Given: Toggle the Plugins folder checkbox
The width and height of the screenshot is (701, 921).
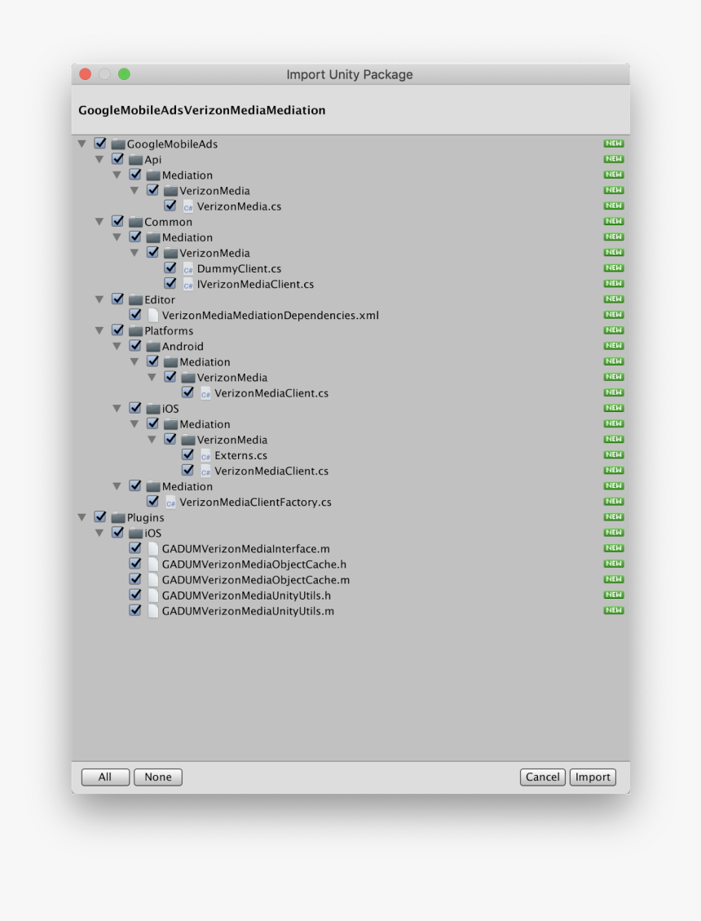Looking at the screenshot, I should point(100,517).
